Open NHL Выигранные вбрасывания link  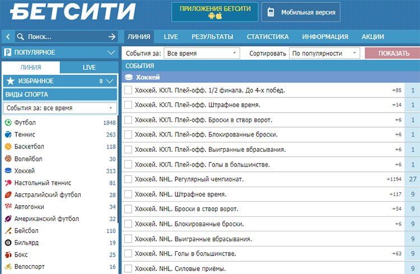[x=193, y=239]
